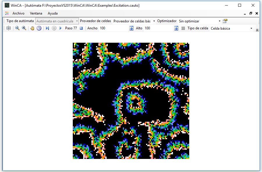
Task: Apply width with the arrow icon after Ancho
Action: click(132, 28)
